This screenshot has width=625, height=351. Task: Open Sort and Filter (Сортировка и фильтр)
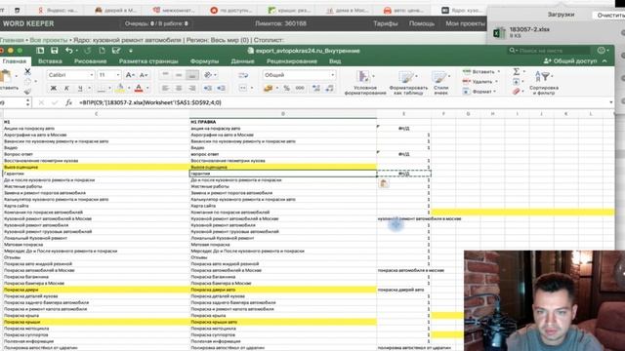pyautogui.click(x=544, y=83)
